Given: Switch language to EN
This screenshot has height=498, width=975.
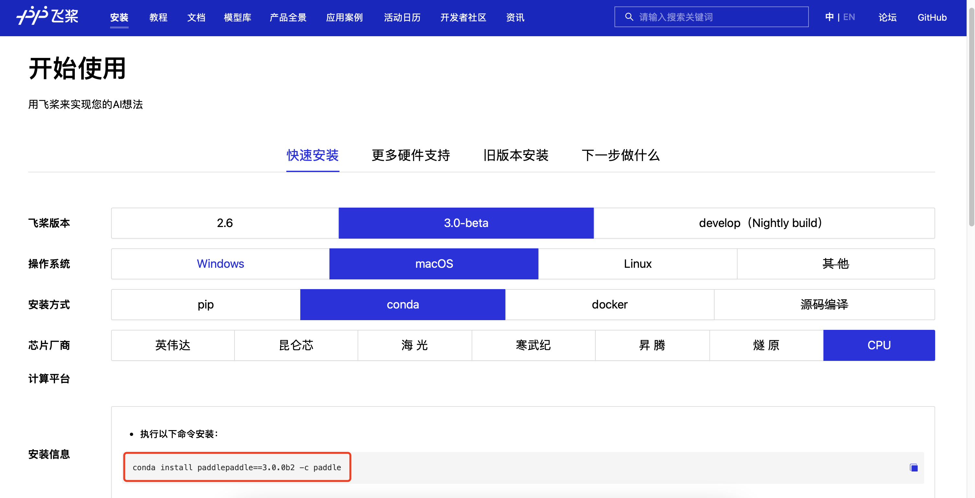Looking at the screenshot, I should [849, 17].
